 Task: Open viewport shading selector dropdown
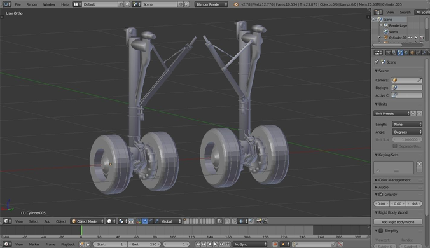tap(111, 221)
